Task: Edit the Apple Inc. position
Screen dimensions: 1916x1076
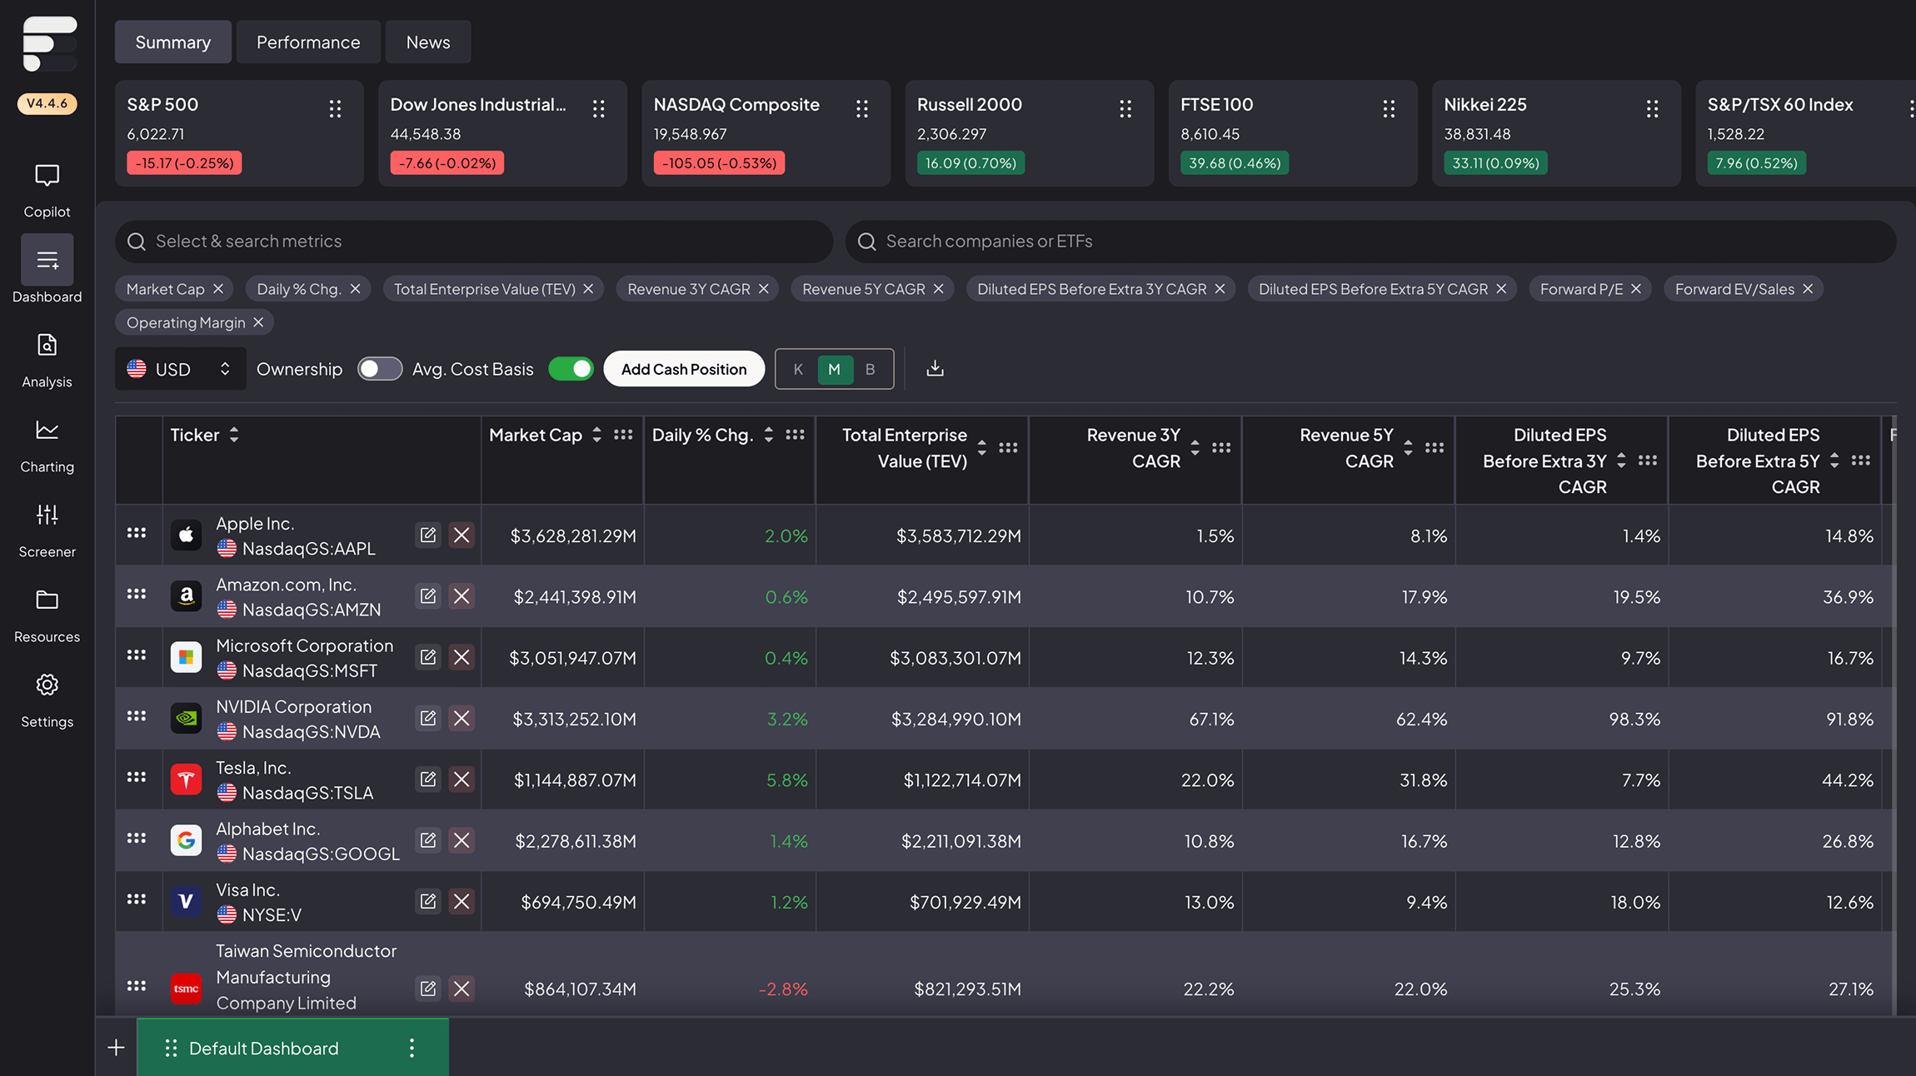Action: coord(427,536)
